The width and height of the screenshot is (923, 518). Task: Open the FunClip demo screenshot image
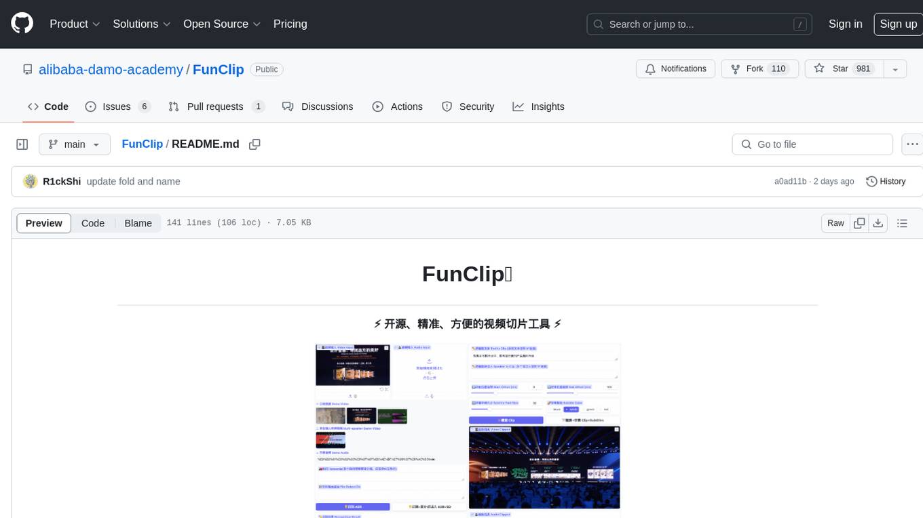[468, 431]
